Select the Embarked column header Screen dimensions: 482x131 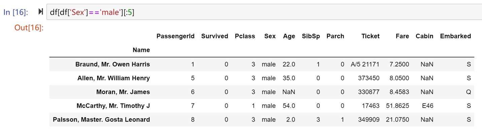point(455,36)
